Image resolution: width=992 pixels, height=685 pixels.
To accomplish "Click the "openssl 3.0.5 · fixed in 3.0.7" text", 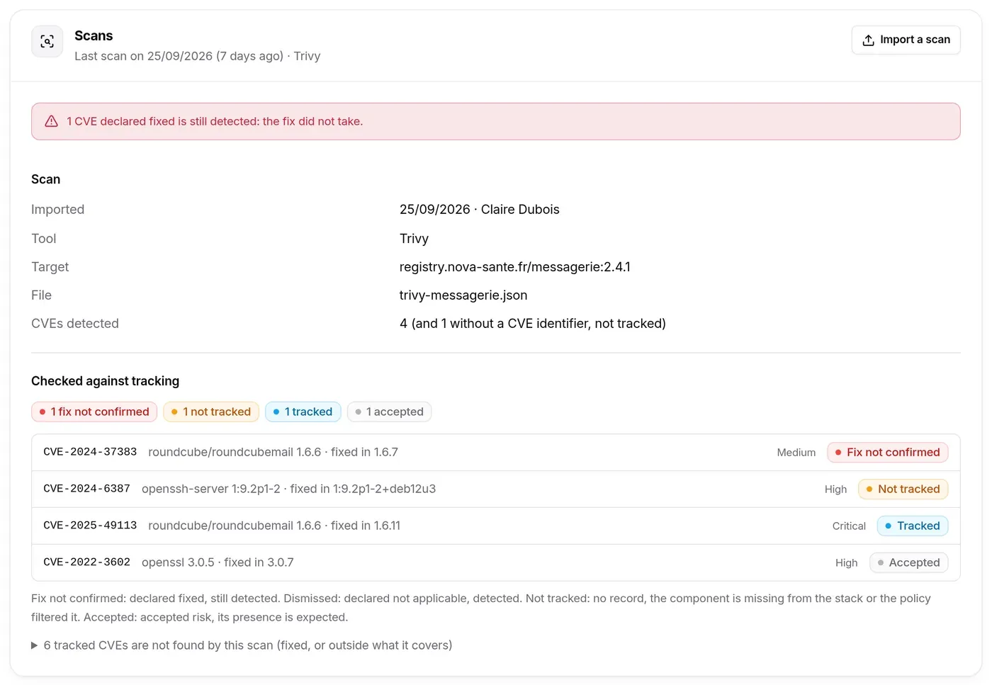I will pos(218,562).
